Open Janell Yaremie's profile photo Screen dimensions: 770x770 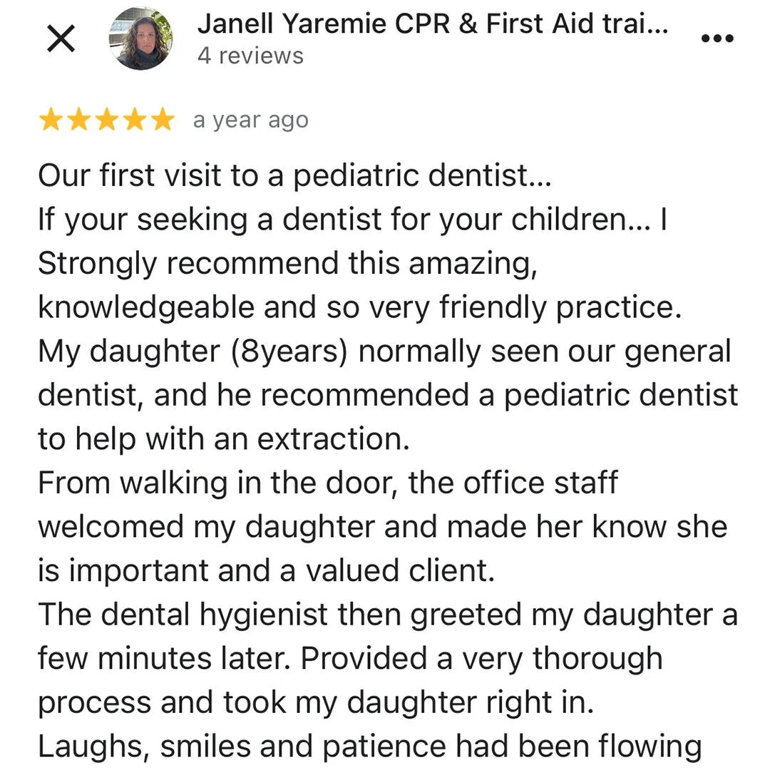click(141, 38)
